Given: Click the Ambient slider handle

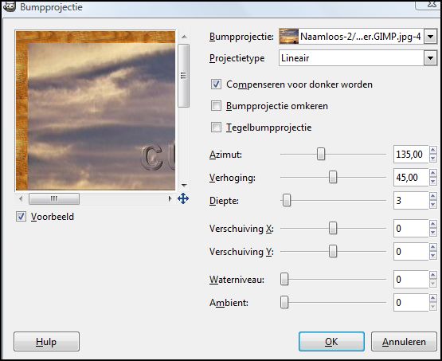Looking at the screenshot, I should 284,302.
